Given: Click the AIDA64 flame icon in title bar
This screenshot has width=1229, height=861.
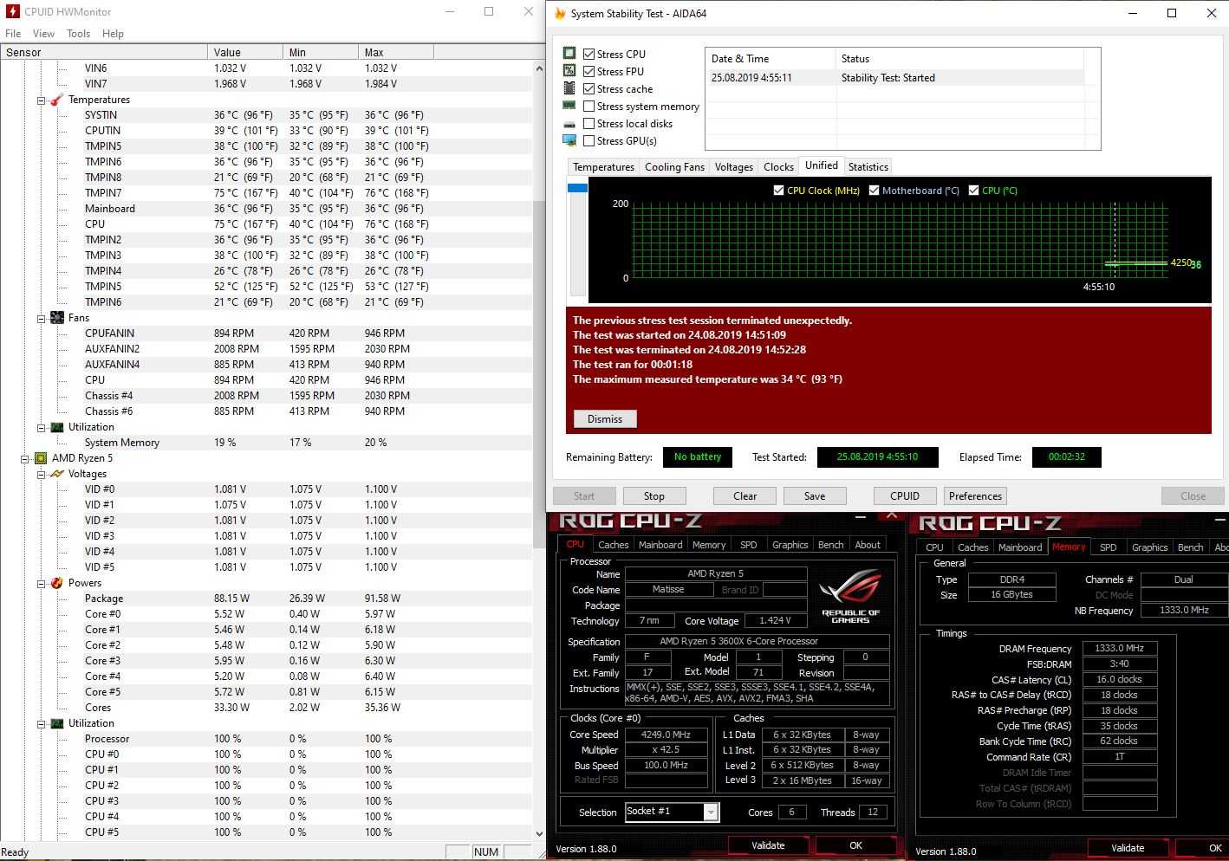Looking at the screenshot, I should (x=560, y=13).
